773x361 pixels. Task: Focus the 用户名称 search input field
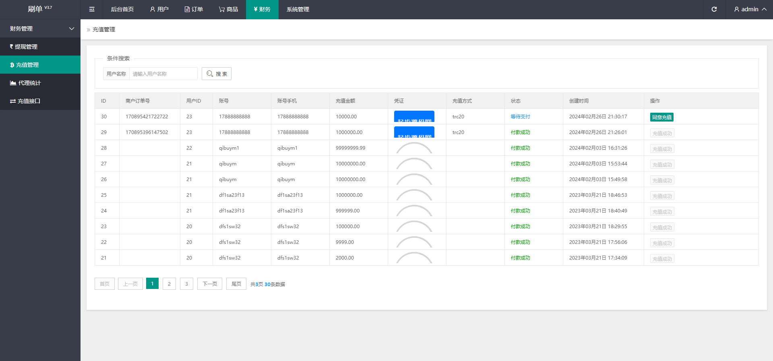click(163, 74)
